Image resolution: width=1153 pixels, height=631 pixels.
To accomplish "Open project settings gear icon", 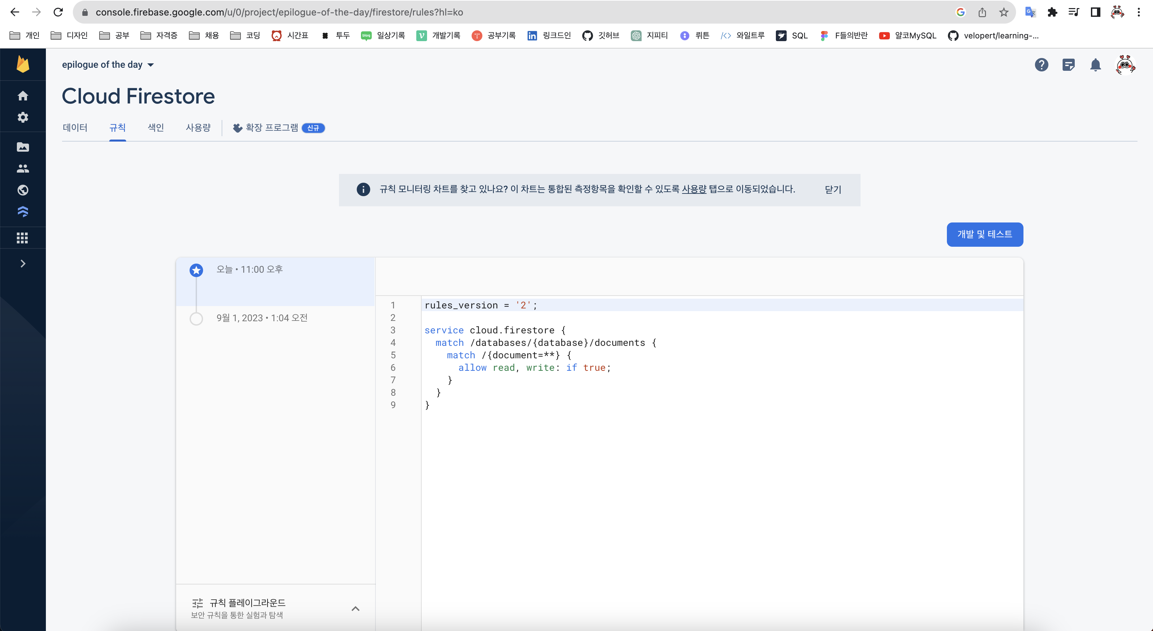I will coord(23,117).
